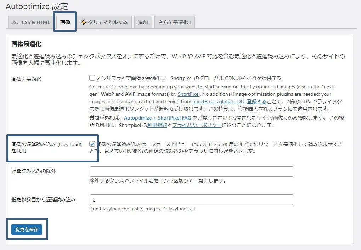361x250 pixels.
Task: Switch to the 画像 tab
Action: click(x=64, y=22)
